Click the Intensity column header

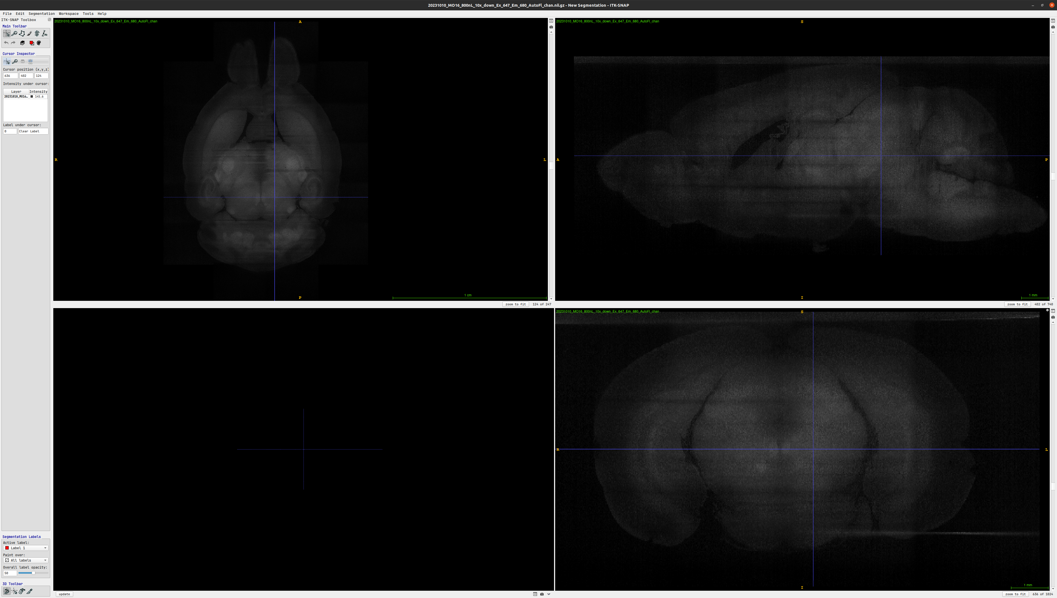click(x=38, y=92)
